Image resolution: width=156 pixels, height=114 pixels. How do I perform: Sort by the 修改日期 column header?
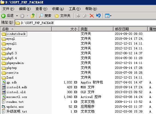[130, 29]
